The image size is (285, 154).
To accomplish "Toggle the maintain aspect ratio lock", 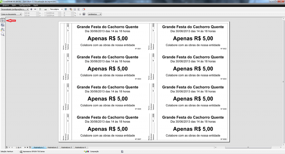I will coord(80,14).
